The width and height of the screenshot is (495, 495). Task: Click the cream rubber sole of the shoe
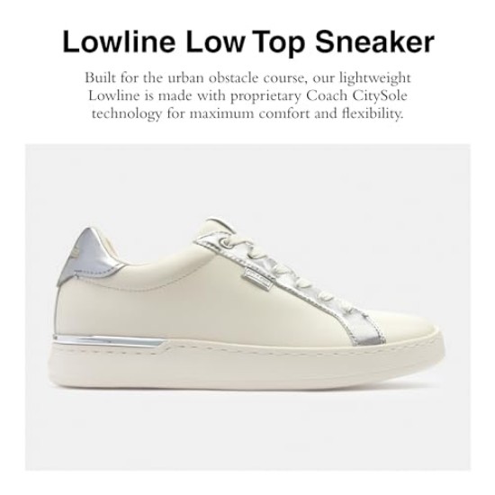point(247,363)
